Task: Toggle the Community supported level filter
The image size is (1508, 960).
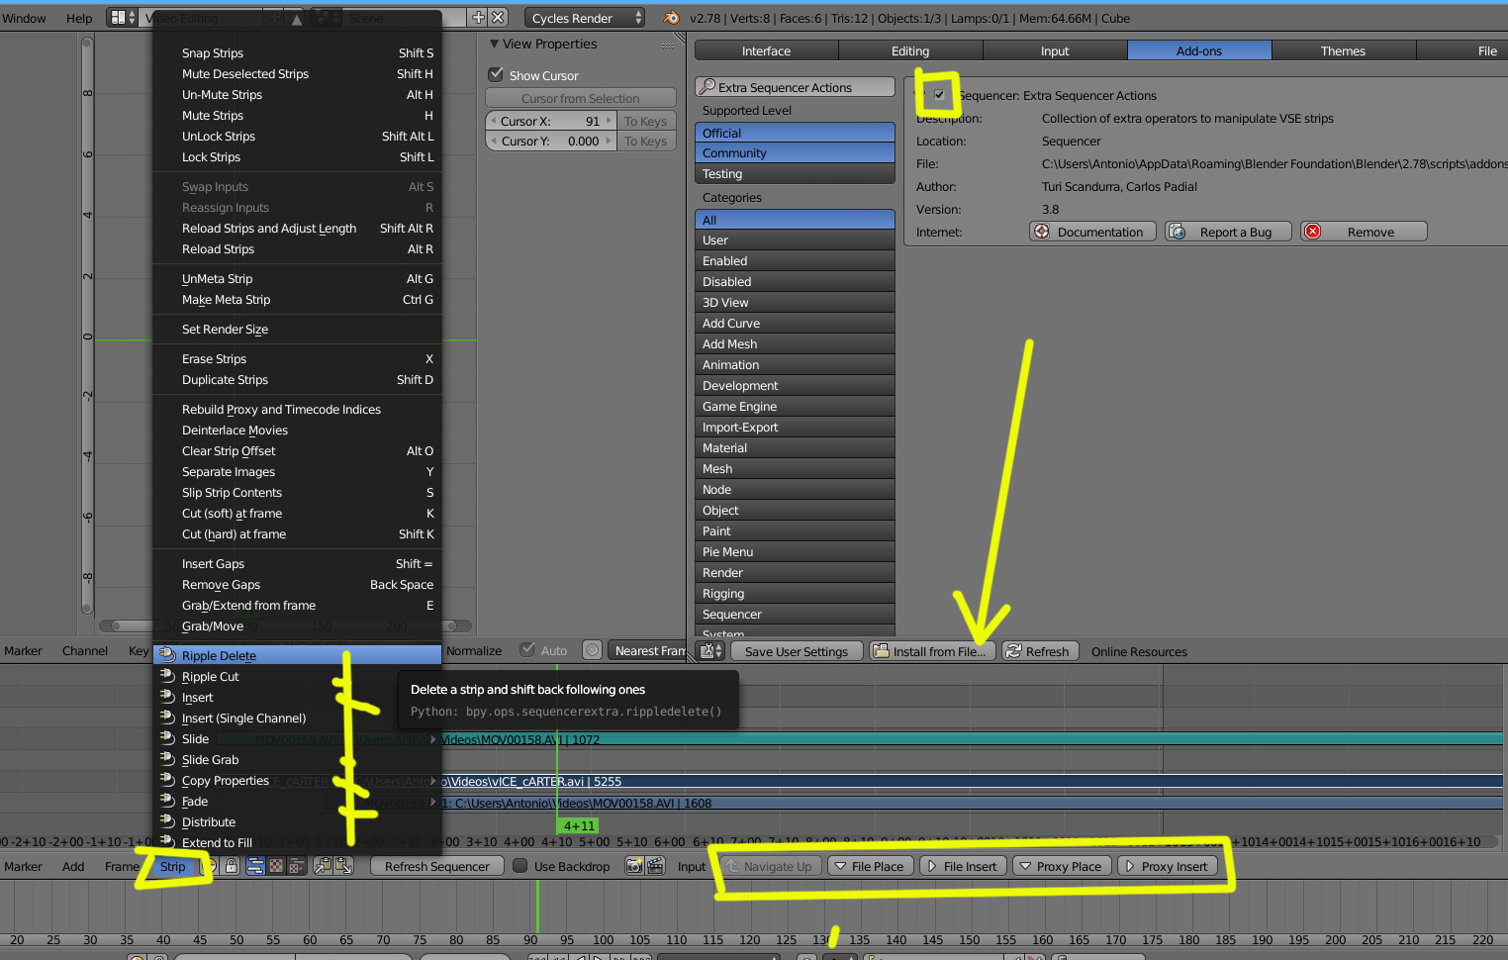Action: (x=795, y=153)
